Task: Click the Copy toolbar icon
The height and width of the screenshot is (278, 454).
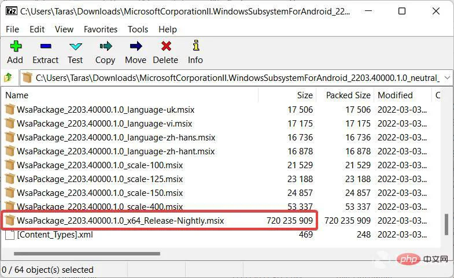Action: [106, 46]
